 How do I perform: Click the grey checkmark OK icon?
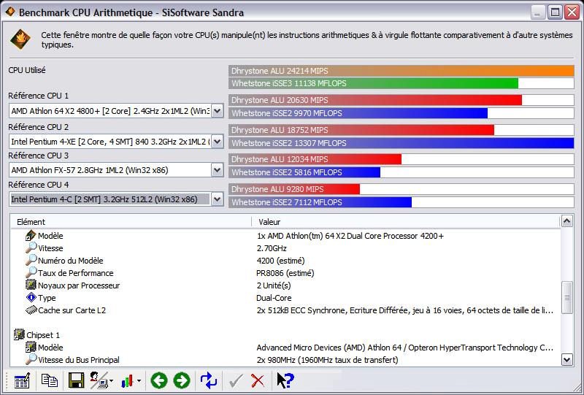236,381
